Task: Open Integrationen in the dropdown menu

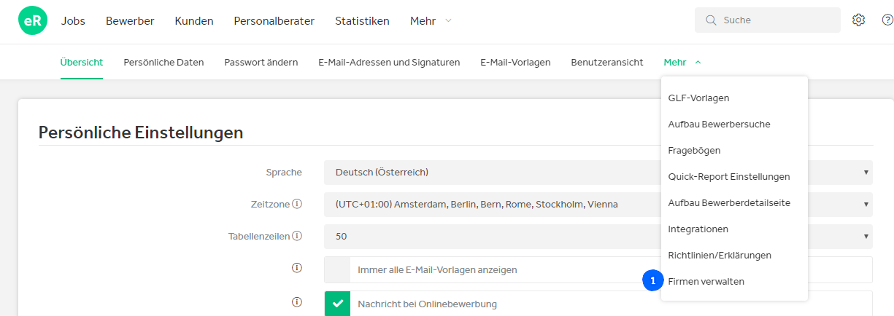Action: (698, 229)
